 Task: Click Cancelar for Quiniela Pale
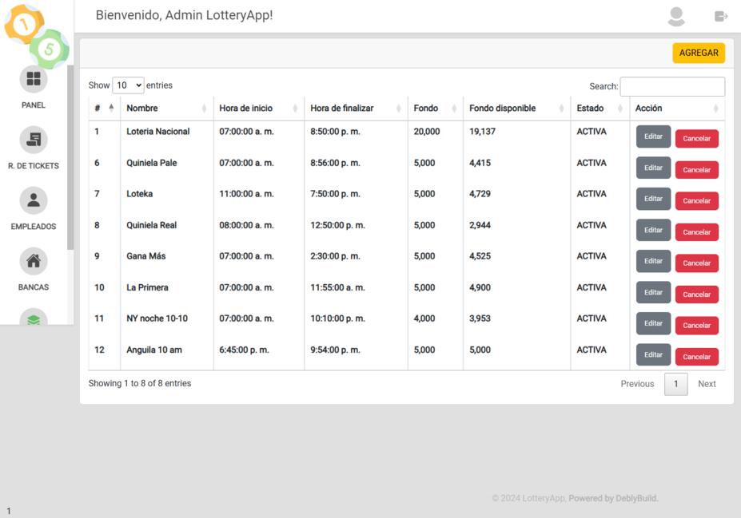tap(696, 169)
